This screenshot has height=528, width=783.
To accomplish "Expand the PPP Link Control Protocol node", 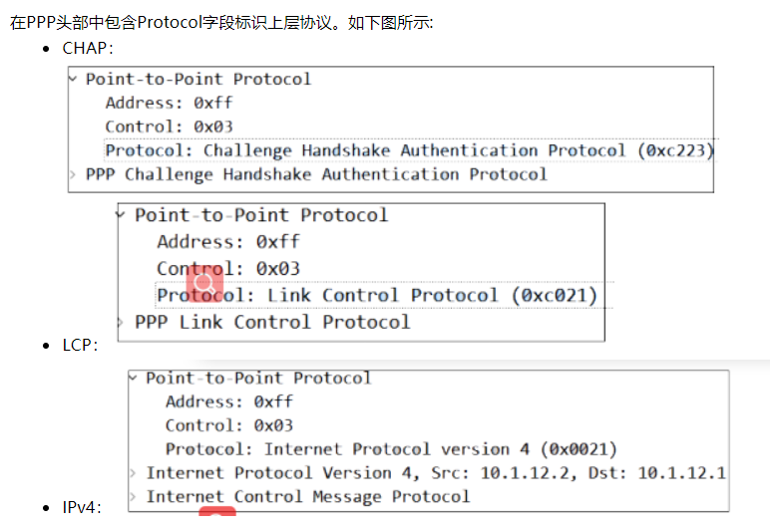I will tap(122, 322).
